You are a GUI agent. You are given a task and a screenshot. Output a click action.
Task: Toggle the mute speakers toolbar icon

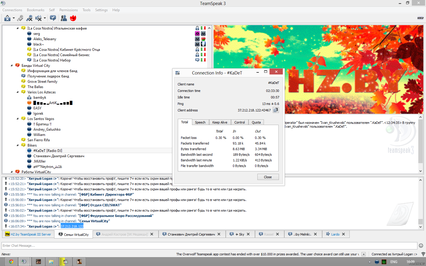tap(38, 18)
